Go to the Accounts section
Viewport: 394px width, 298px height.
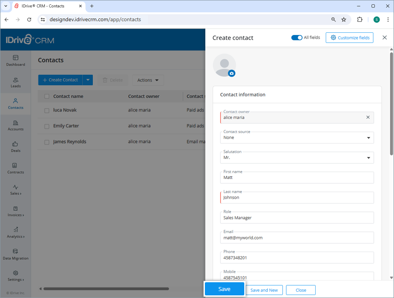[x=15, y=126]
